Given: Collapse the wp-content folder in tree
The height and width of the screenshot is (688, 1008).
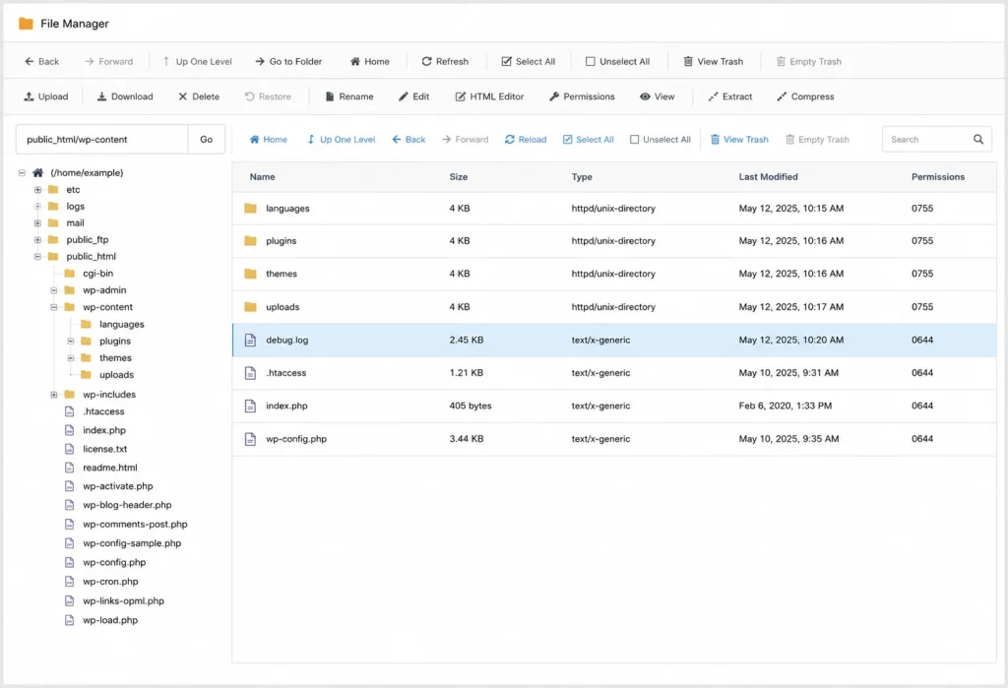Looking at the screenshot, I should click(54, 307).
